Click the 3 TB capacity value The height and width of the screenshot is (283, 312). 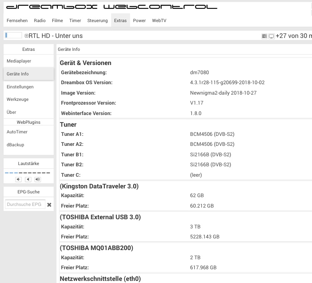pos(195,227)
